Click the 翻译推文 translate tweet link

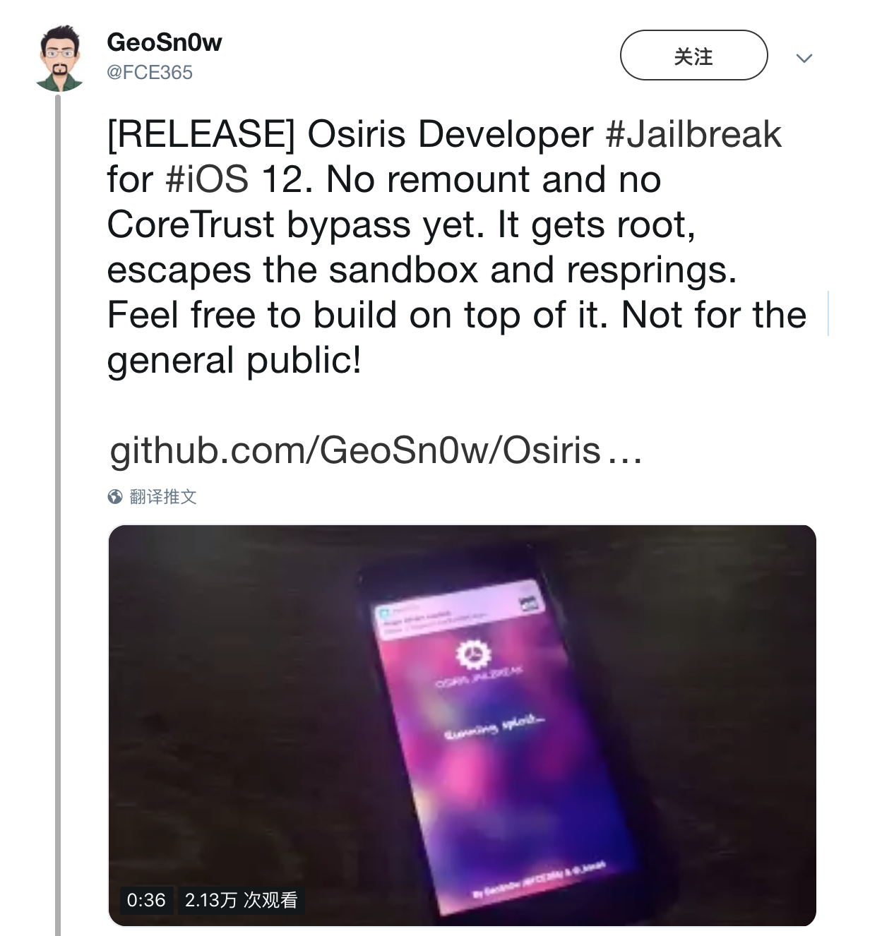click(163, 497)
